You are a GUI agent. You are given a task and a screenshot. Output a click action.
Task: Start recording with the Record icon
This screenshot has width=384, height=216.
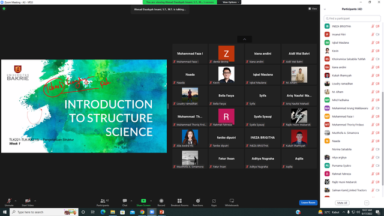tap(161, 201)
